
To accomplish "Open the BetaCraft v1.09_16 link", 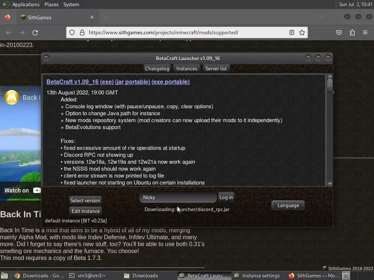I will pos(73,82).
